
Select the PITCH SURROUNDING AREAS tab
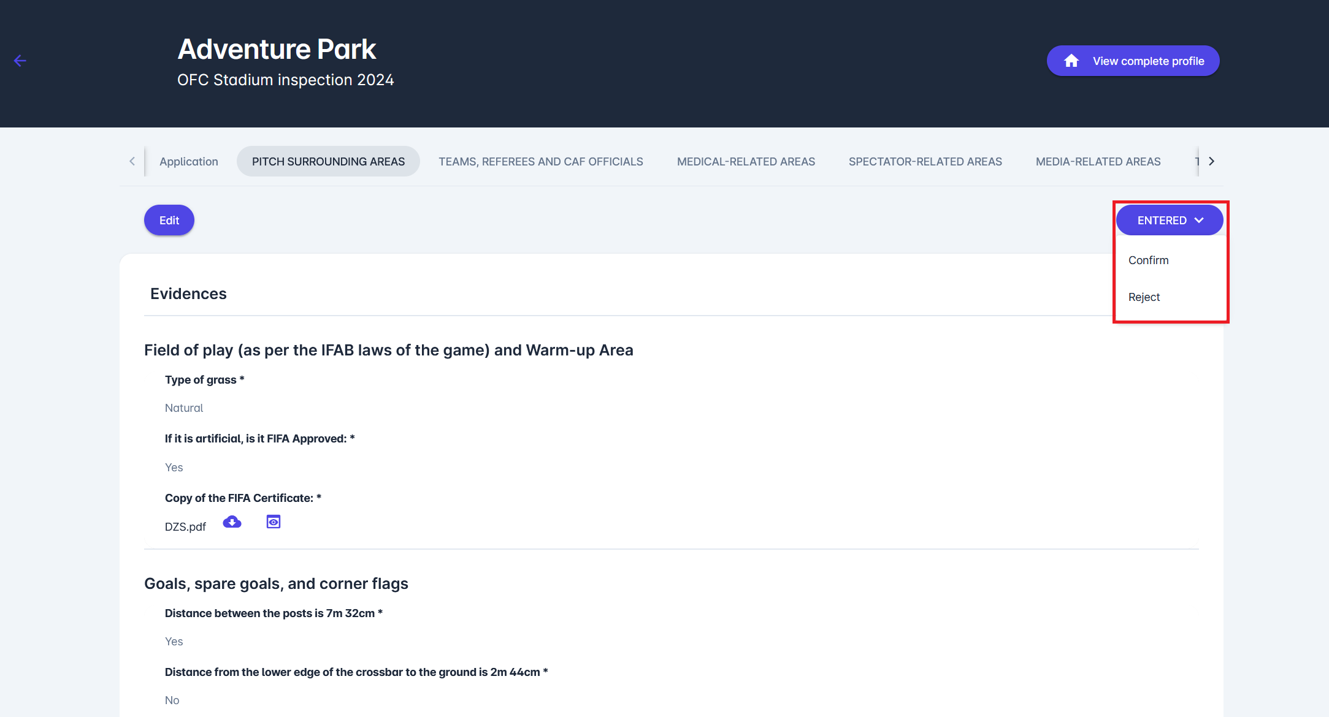point(328,162)
